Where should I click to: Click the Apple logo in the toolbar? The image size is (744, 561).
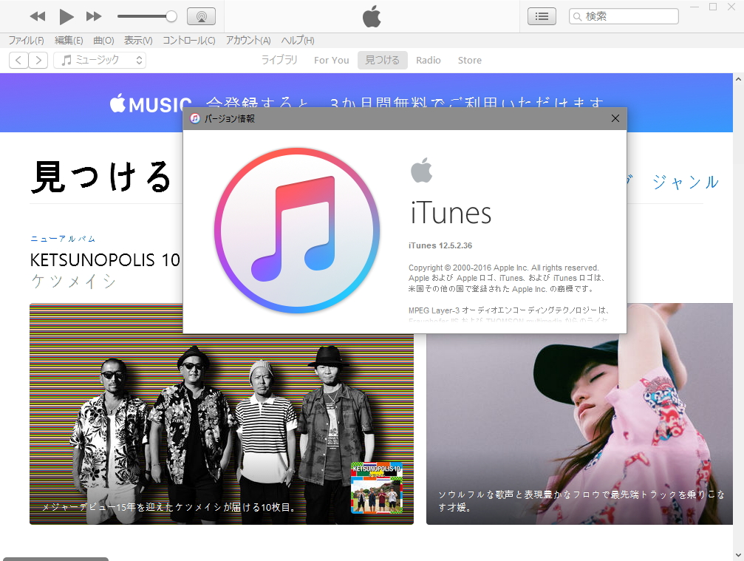(372, 16)
